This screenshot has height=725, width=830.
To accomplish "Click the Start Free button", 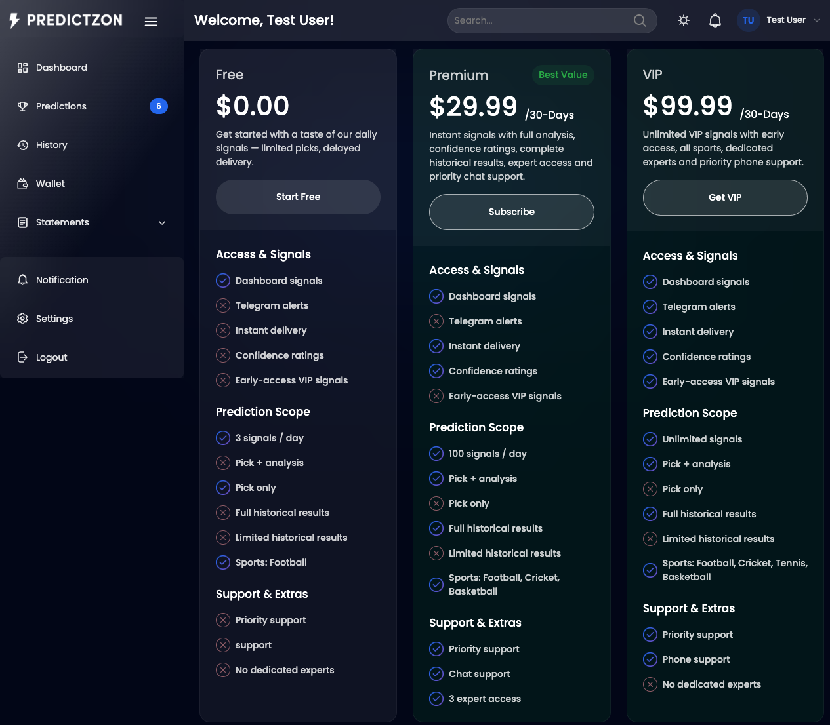I will click(298, 197).
